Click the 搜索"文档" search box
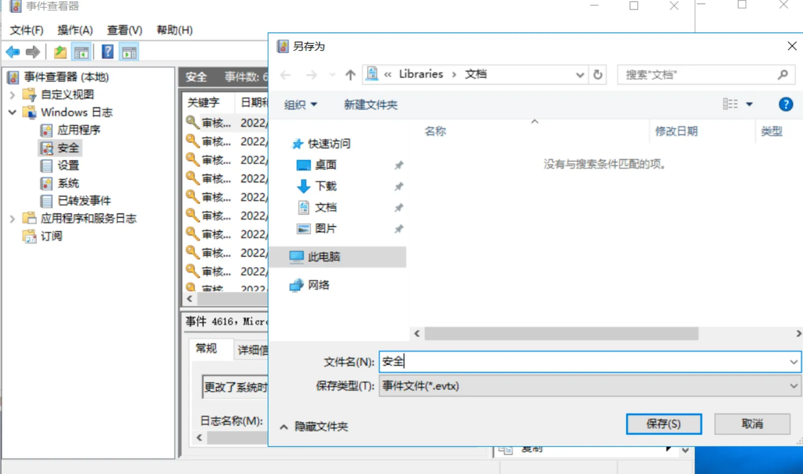 point(706,75)
